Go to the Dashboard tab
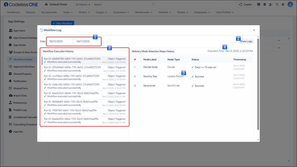 [x=13, y=12]
